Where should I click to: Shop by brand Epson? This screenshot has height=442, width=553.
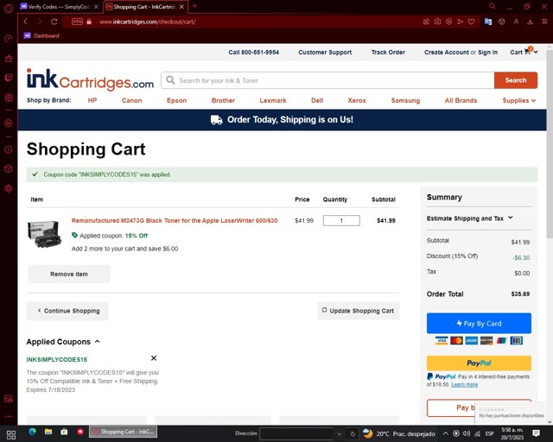click(x=176, y=100)
